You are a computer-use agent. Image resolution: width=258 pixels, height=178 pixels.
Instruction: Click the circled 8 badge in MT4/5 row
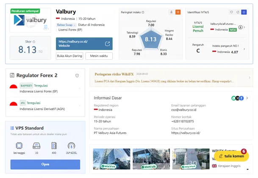(x=240, y=27)
